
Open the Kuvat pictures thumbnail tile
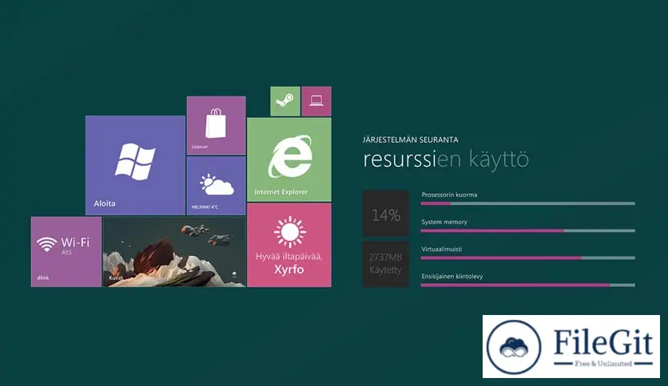pyautogui.click(x=174, y=252)
